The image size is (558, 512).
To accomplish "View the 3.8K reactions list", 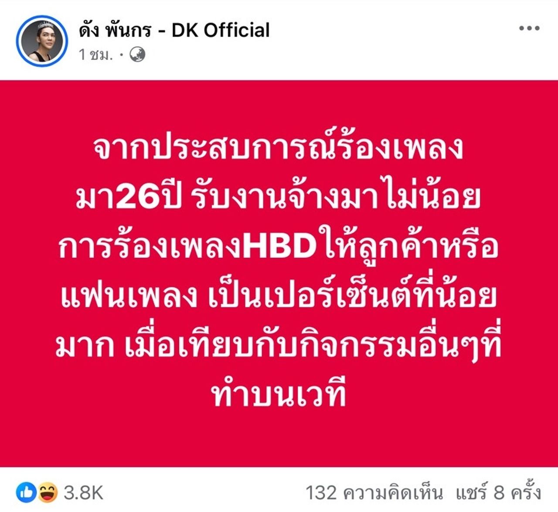I will (x=83, y=493).
